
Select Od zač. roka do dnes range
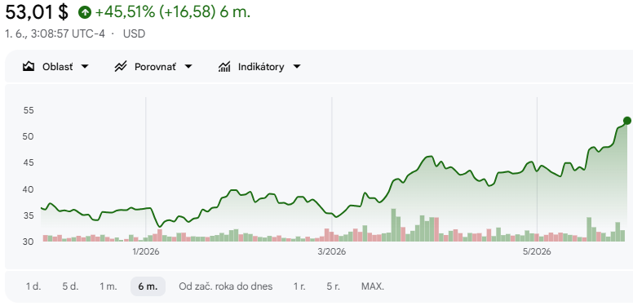click(226, 286)
